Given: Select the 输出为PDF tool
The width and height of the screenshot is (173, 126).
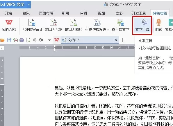Looking at the screenshot, I should 53,25.
